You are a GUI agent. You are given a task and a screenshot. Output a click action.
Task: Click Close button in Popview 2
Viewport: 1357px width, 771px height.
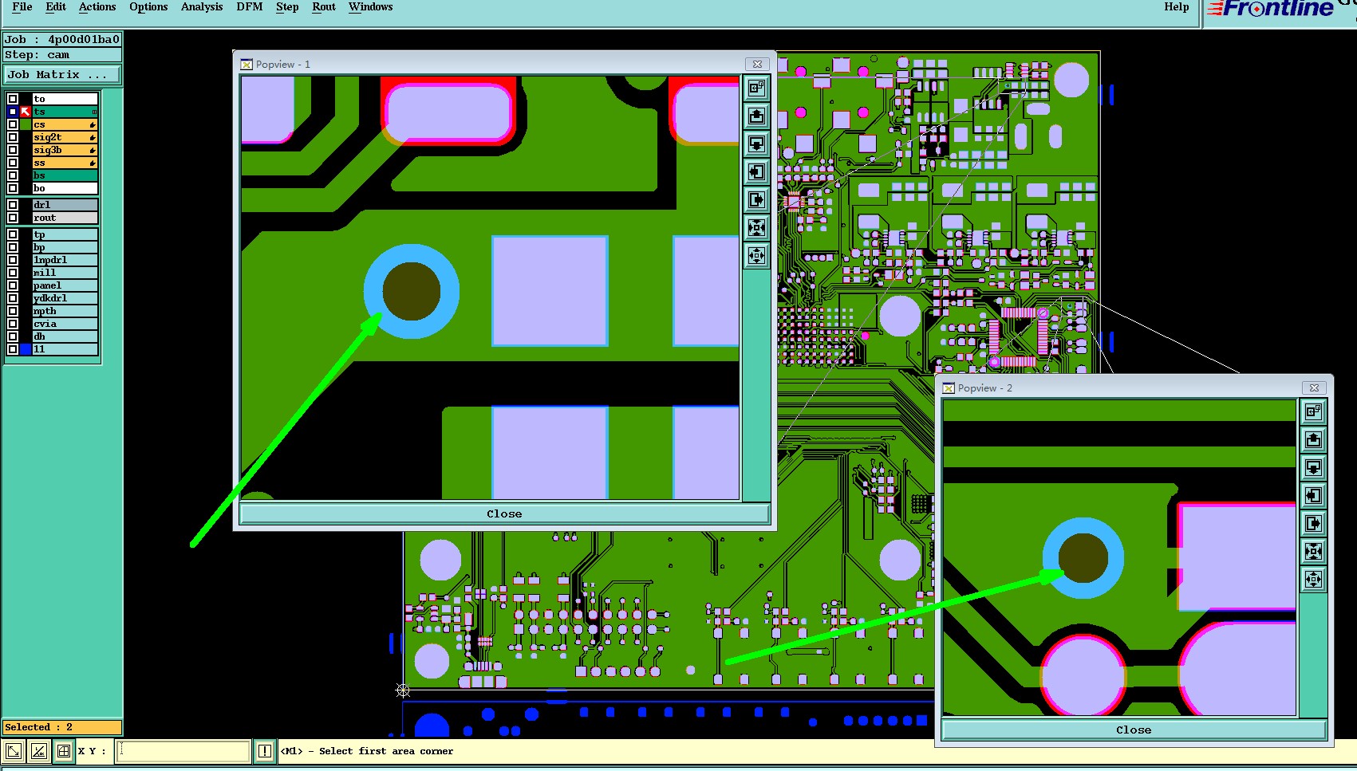coord(1134,730)
